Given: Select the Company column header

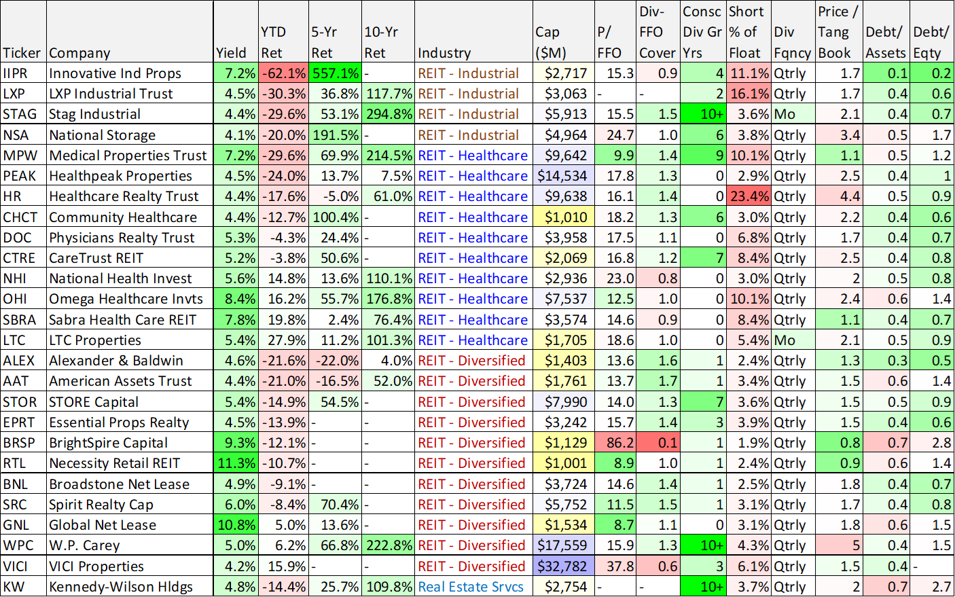Looking at the screenshot, I should click(129, 32).
